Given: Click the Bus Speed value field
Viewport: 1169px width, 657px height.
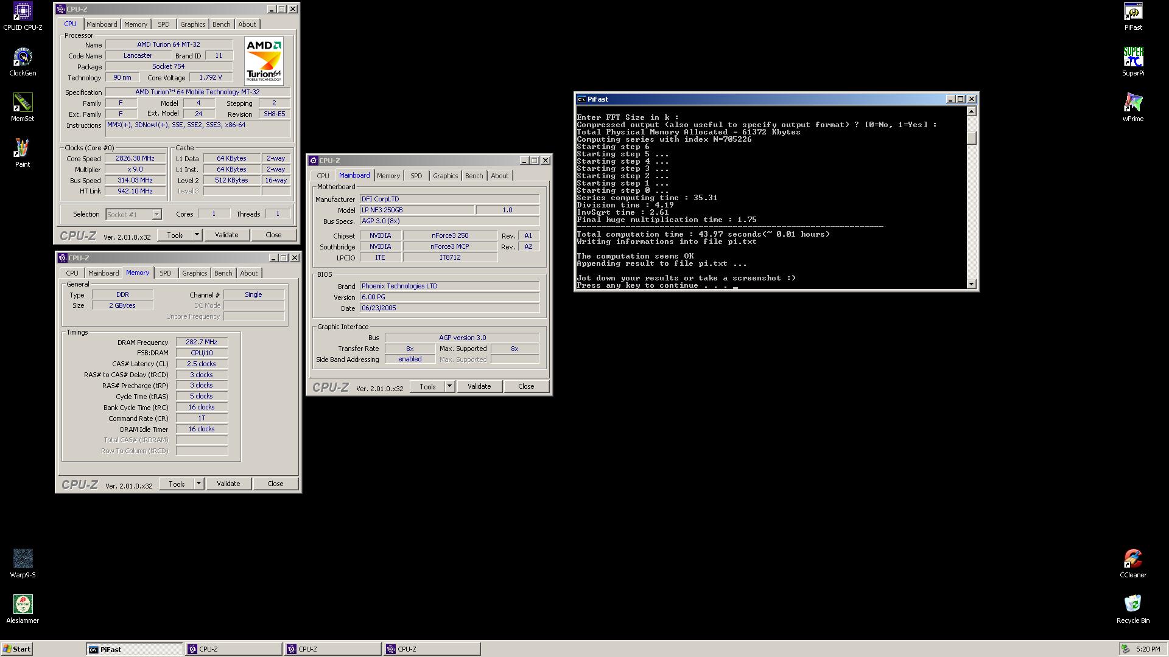Looking at the screenshot, I should coord(135,180).
